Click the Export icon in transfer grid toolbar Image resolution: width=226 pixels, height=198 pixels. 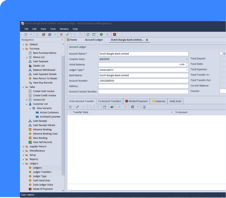[x=105, y=107]
